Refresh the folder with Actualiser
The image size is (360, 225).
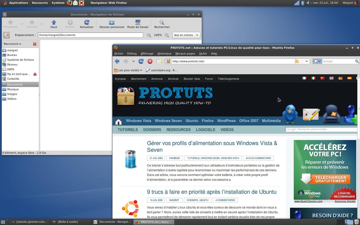pos(87,24)
